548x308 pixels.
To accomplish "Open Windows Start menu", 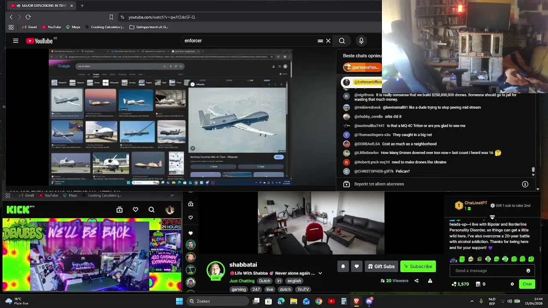I will pyautogui.click(x=179, y=301).
